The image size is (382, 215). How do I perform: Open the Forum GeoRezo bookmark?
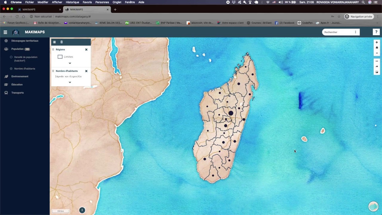click(16, 23)
